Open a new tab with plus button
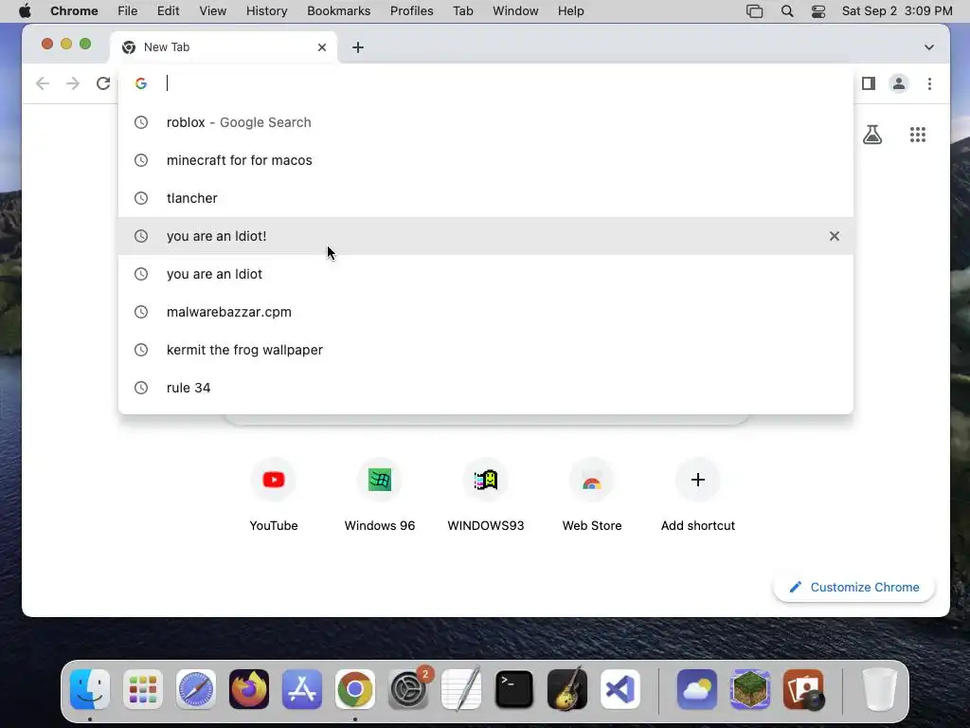This screenshot has width=970, height=728. [357, 47]
